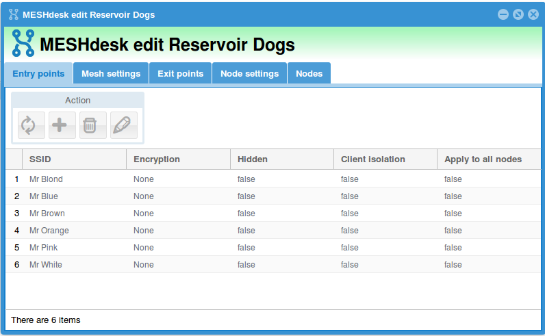Select the Mr Brown entry
The image size is (545, 336).
point(273,213)
